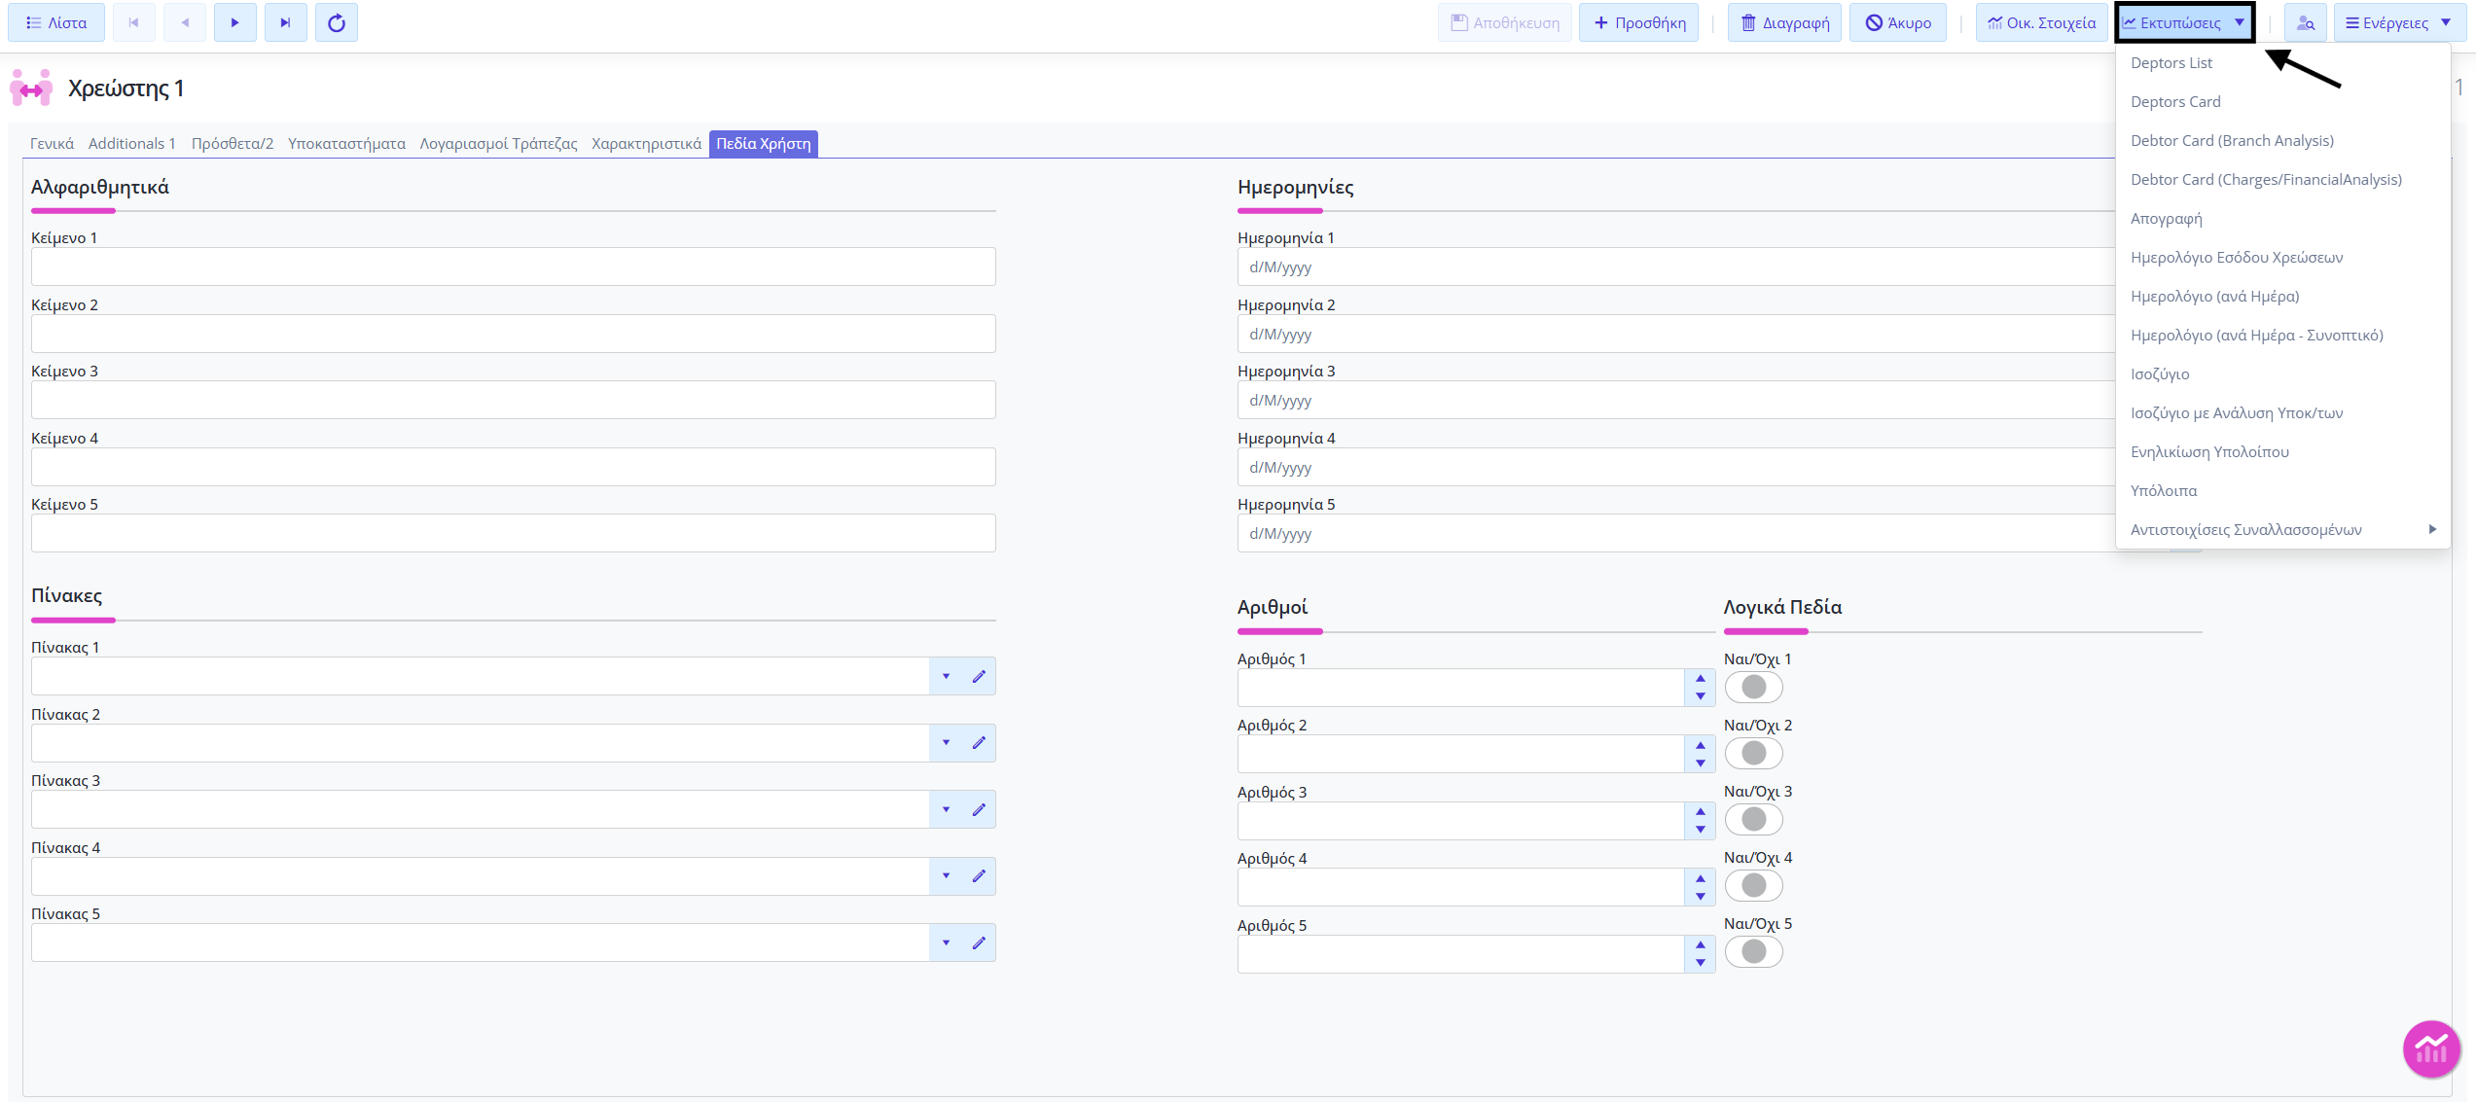
Task: Select Ημερολόγιο (ανά Ημέρα) entry
Action: click(x=2282, y=297)
